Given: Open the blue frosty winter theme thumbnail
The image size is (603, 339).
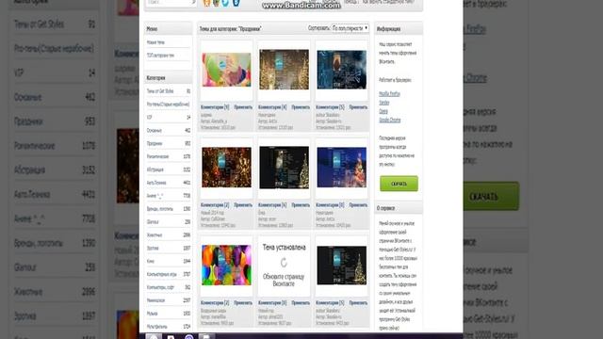Looking at the screenshot, I should click(341, 70).
